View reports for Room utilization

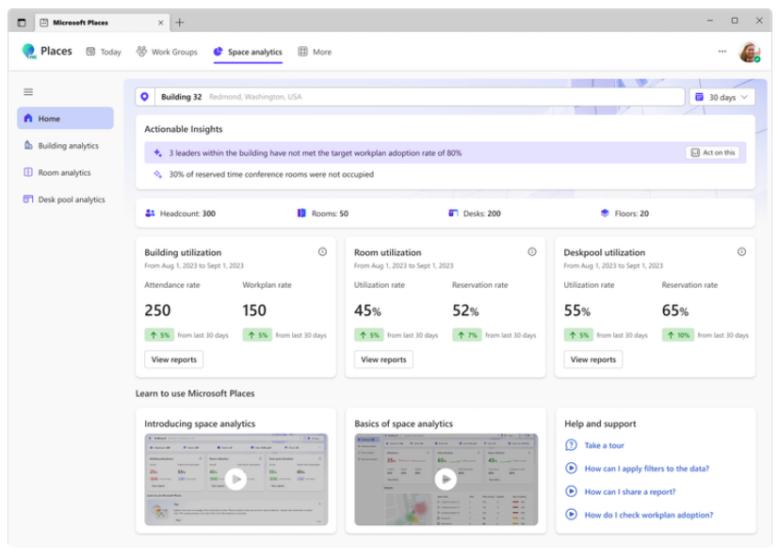coord(383,359)
